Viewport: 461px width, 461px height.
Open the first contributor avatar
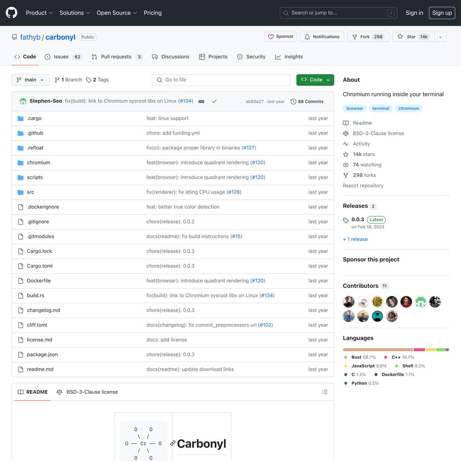coord(349,301)
